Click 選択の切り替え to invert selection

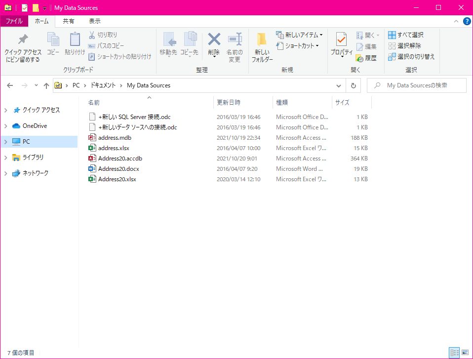411,57
